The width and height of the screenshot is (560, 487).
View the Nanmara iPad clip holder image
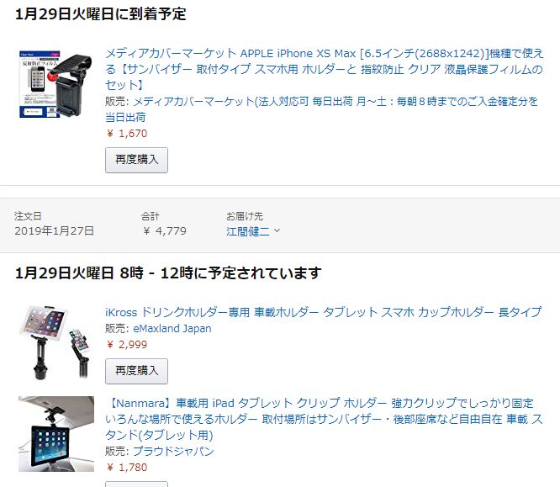tap(56, 434)
